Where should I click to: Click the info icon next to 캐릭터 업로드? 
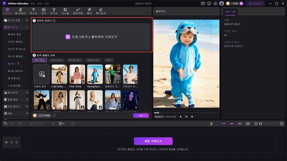54,21
